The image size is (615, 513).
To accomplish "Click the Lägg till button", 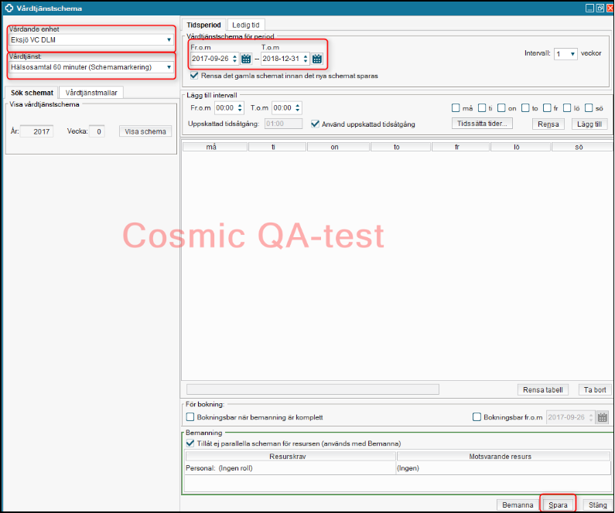I will [x=589, y=124].
